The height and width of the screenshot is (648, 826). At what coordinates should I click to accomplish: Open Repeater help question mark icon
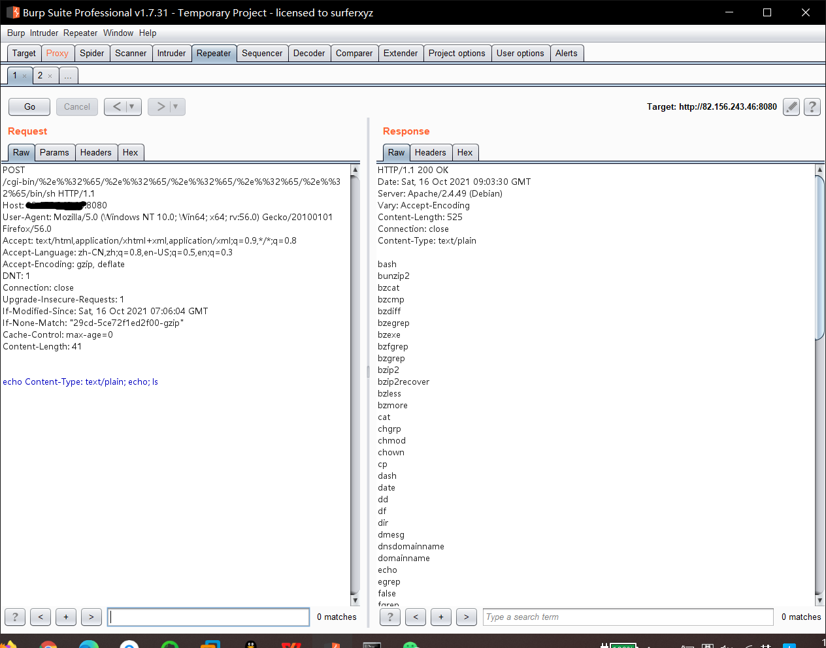tap(812, 106)
